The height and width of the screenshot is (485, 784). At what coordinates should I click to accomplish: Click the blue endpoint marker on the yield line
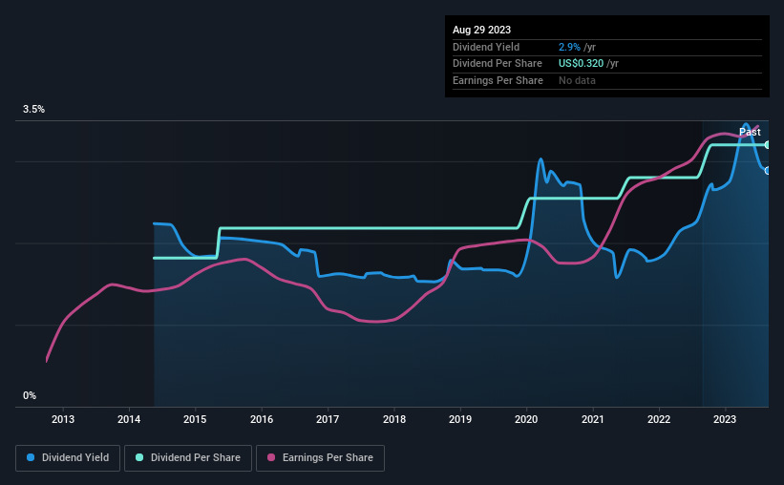click(768, 170)
